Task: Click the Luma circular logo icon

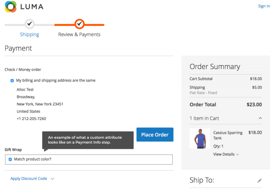Action: coord(11,6)
